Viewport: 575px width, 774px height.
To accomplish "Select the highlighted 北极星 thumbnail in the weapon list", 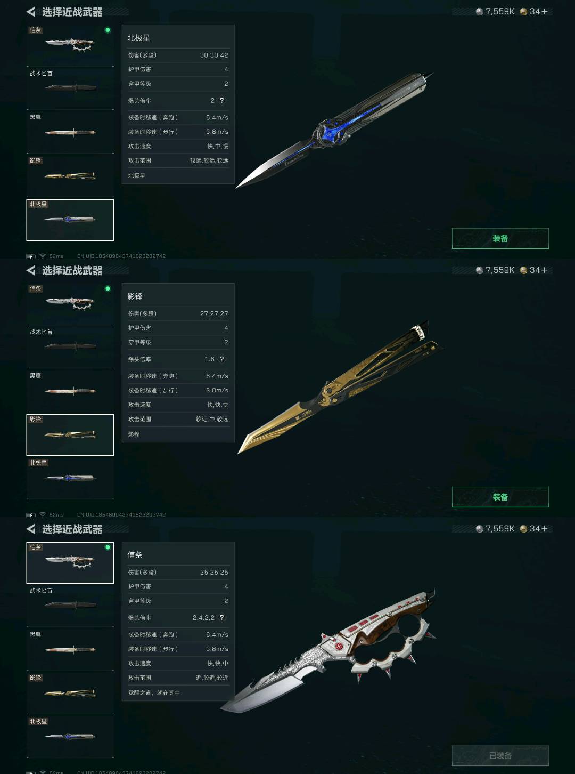I will 70,220.
